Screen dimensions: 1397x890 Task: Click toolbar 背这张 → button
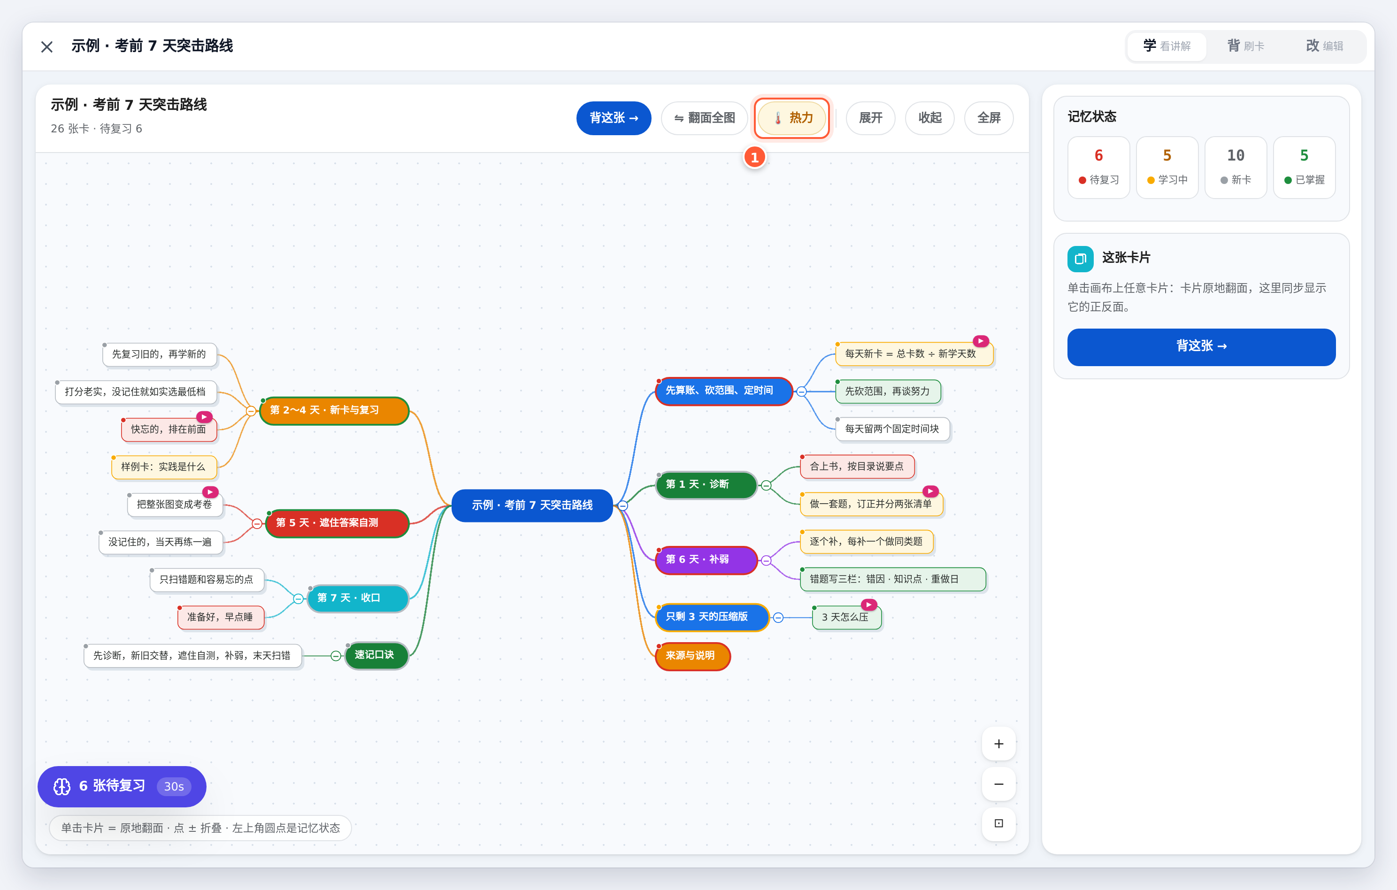coord(614,118)
